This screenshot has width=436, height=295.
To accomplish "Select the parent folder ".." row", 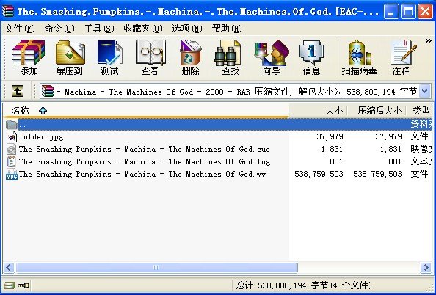I will pyautogui.click(x=218, y=124).
